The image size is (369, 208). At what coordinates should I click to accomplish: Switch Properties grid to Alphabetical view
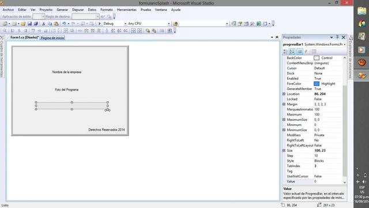point(292,51)
